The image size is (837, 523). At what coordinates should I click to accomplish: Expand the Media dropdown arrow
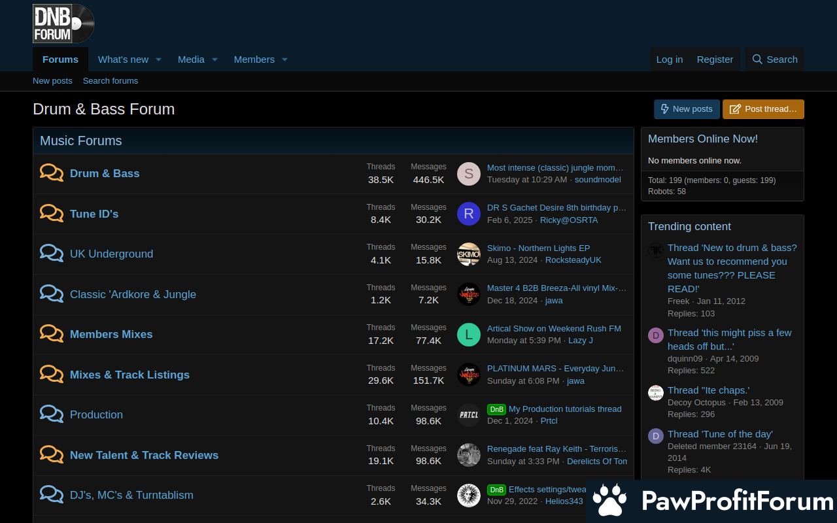pos(214,59)
